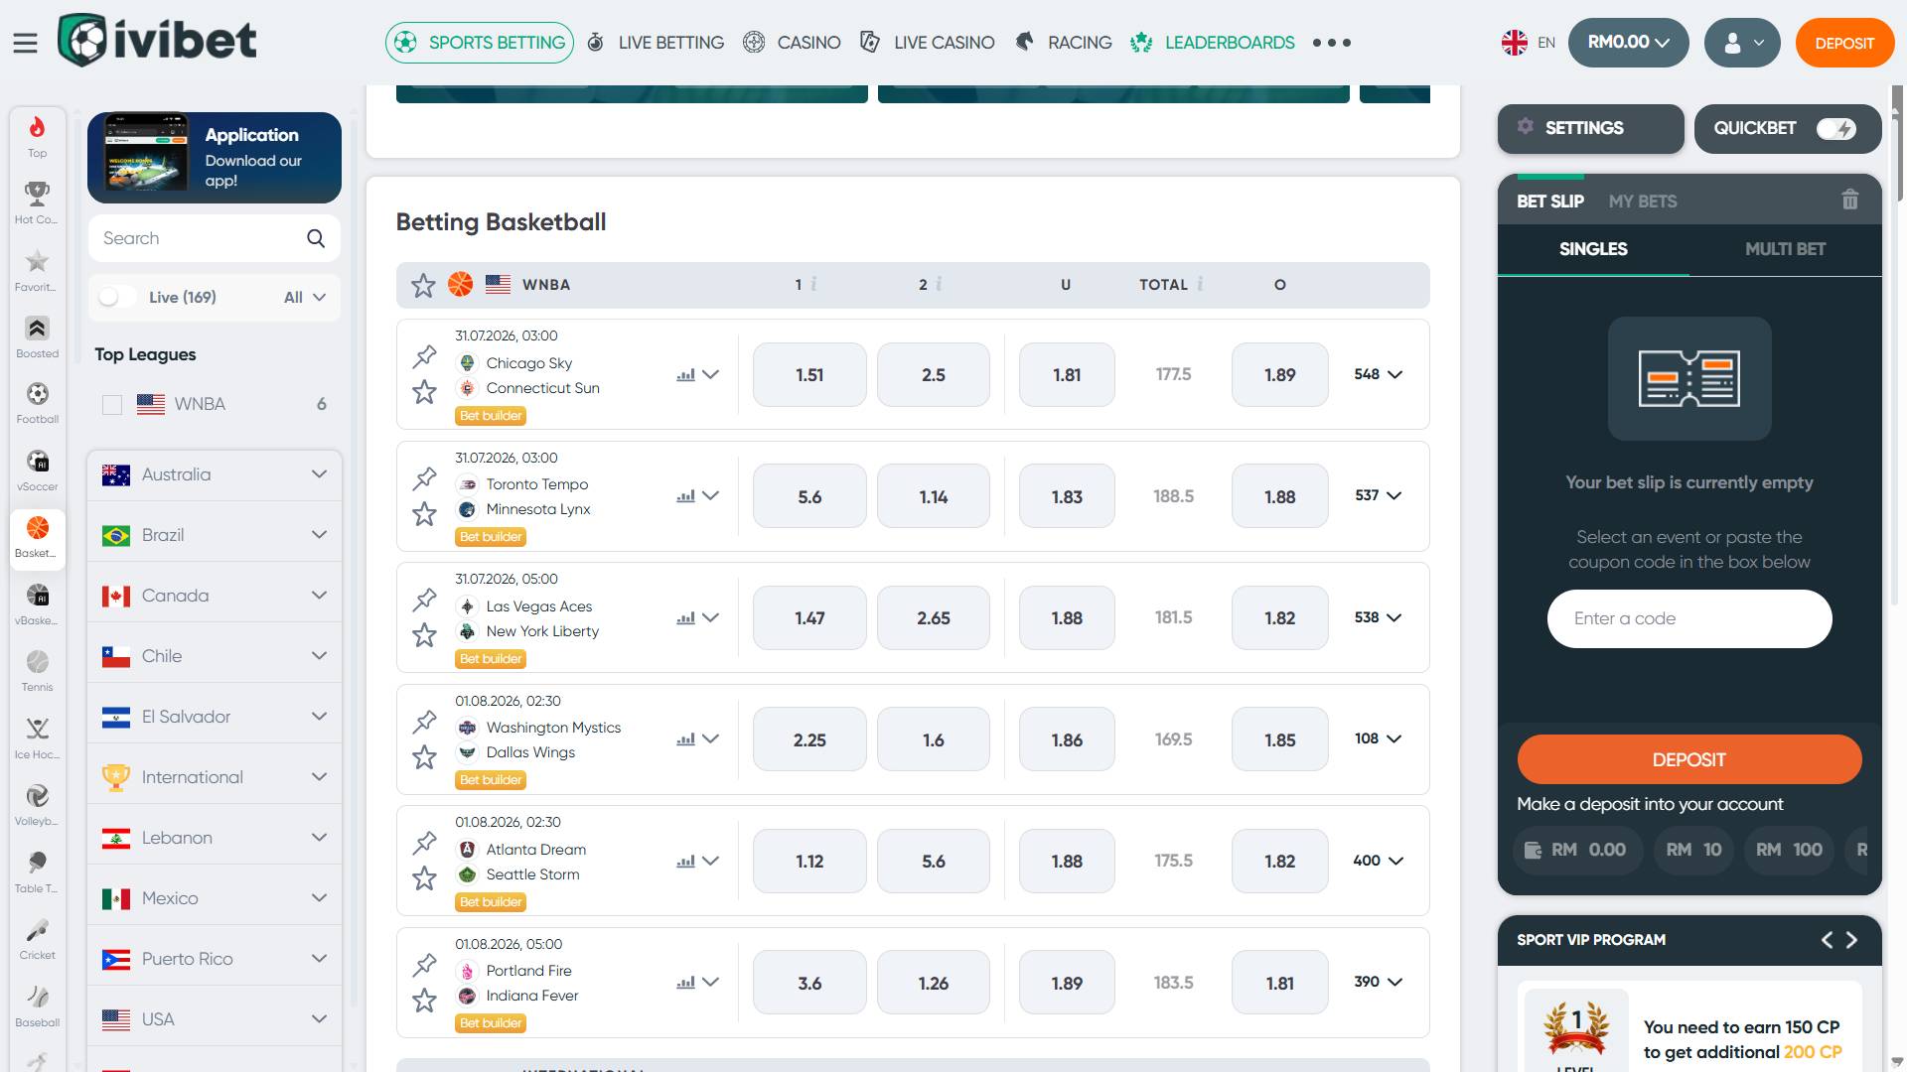Image resolution: width=1907 pixels, height=1072 pixels.
Task: Favorite the Toronto Tempo match star
Action: click(x=425, y=513)
